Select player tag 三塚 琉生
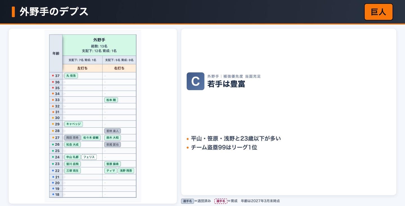 pyautogui.click(x=73, y=171)
